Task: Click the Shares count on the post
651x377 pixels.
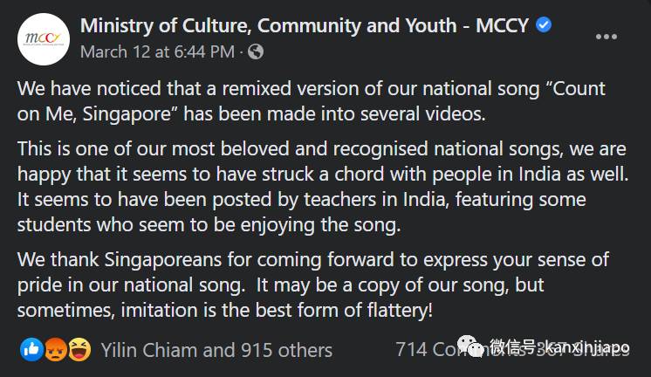Action: [x=602, y=351]
